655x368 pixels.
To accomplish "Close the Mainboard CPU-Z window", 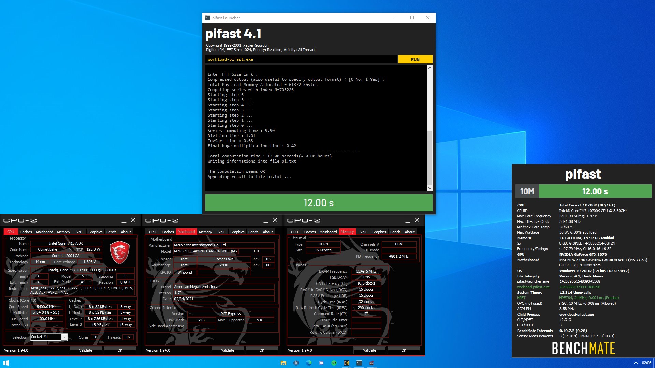I will coord(275,220).
